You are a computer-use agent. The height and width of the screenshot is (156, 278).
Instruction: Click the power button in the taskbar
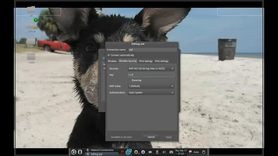click(x=204, y=152)
